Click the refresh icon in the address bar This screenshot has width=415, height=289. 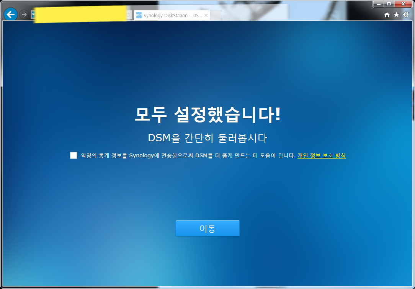127,15
